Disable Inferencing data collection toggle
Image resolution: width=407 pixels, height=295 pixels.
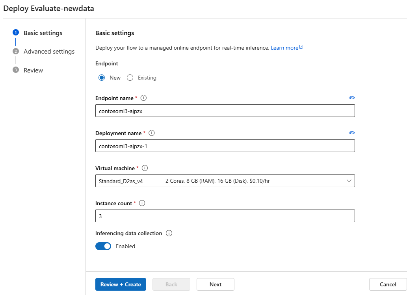pos(103,246)
